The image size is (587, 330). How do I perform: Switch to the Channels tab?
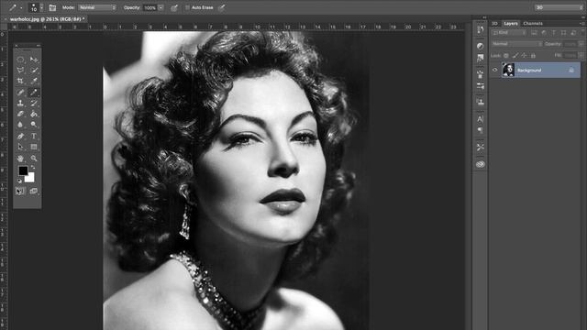pos(533,24)
